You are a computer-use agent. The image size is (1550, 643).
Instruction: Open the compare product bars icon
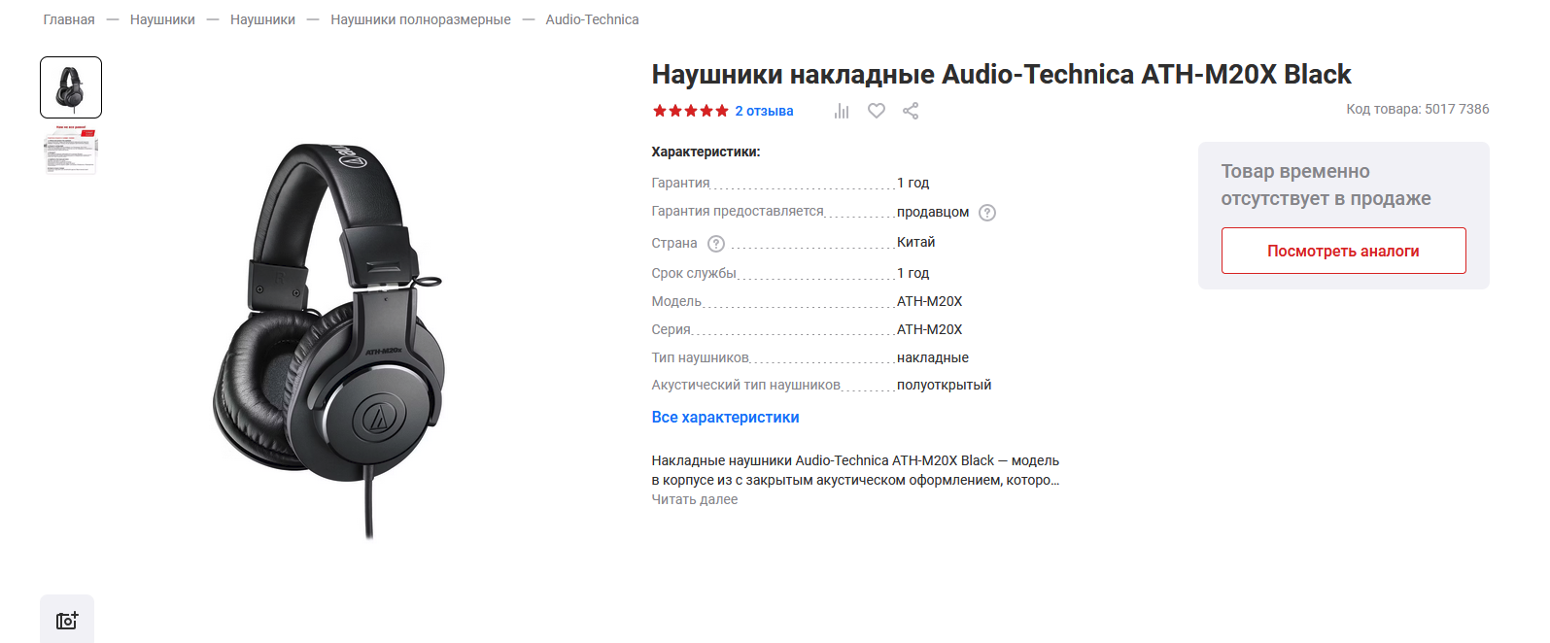click(x=842, y=111)
